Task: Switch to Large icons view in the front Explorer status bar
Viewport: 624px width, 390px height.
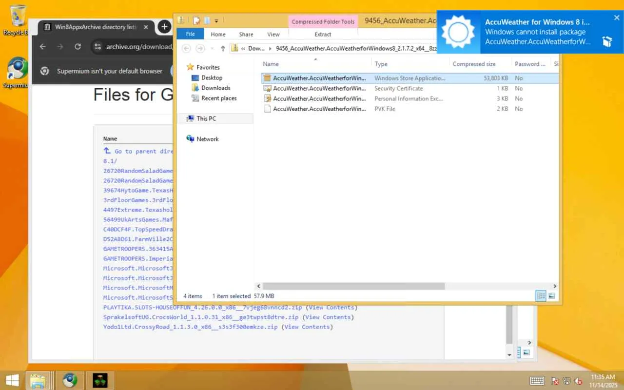Action: pyautogui.click(x=552, y=296)
